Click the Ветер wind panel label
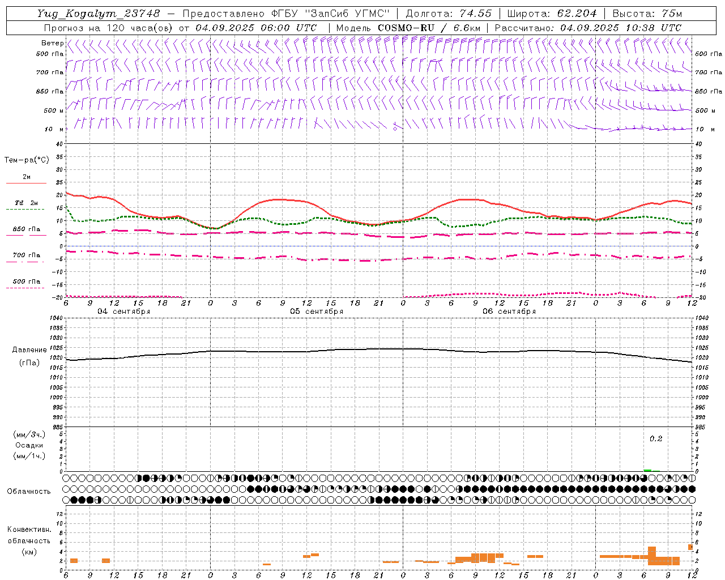Viewport: 725px width, 580px height. (x=52, y=43)
